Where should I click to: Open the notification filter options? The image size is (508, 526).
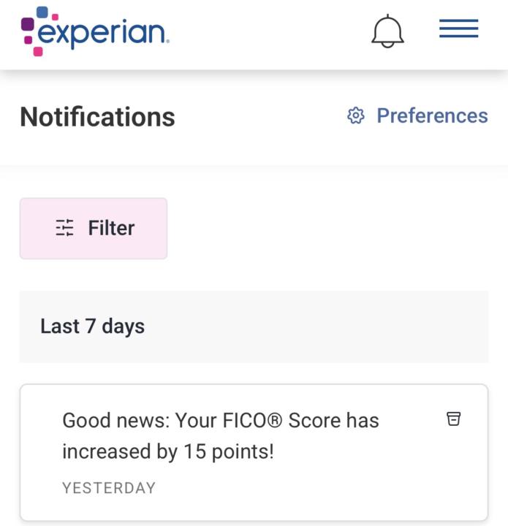(x=94, y=228)
